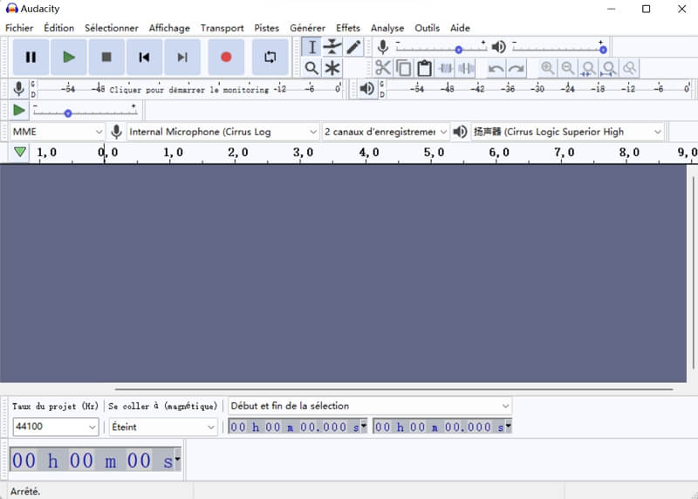Skip to end of project
The width and height of the screenshot is (698, 499).
182,57
